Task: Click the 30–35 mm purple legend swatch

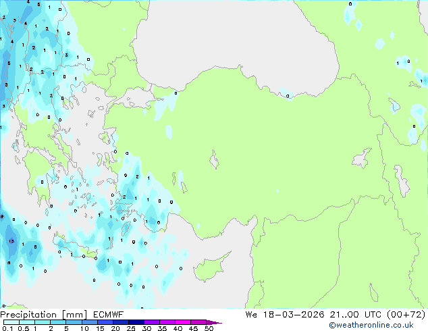Action: [151, 322]
